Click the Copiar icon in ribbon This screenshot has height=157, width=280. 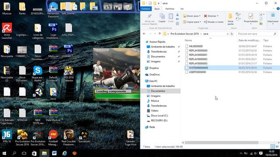pyautogui.click(x=162, y=18)
